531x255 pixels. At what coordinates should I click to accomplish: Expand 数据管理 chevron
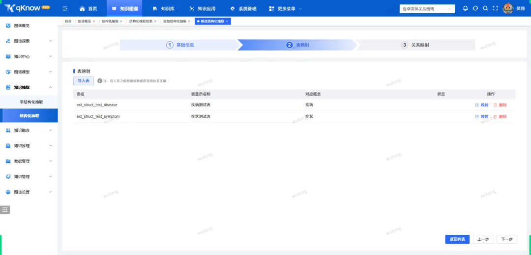[x=51, y=161]
